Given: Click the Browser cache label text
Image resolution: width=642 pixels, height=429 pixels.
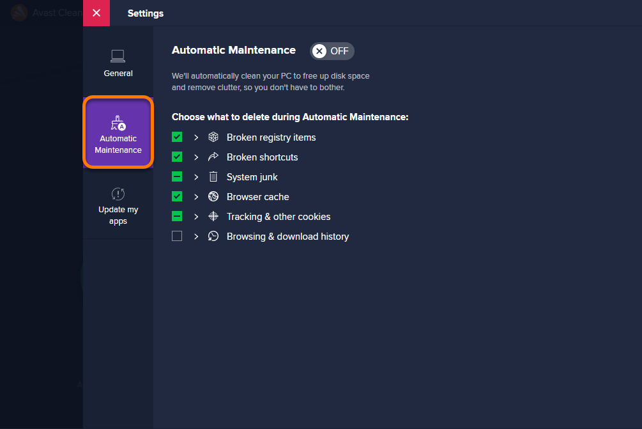Looking at the screenshot, I should tap(258, 197).
